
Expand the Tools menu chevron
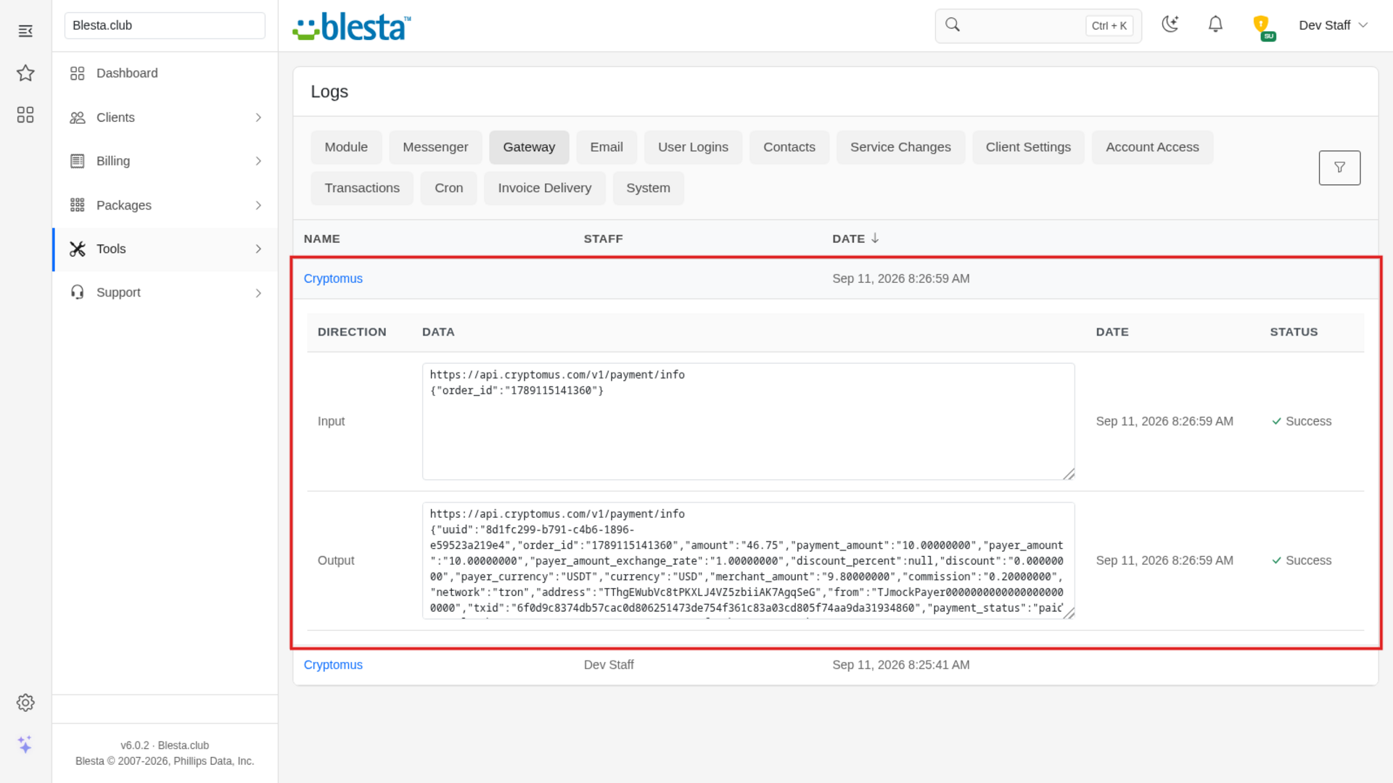pos(258,249)
